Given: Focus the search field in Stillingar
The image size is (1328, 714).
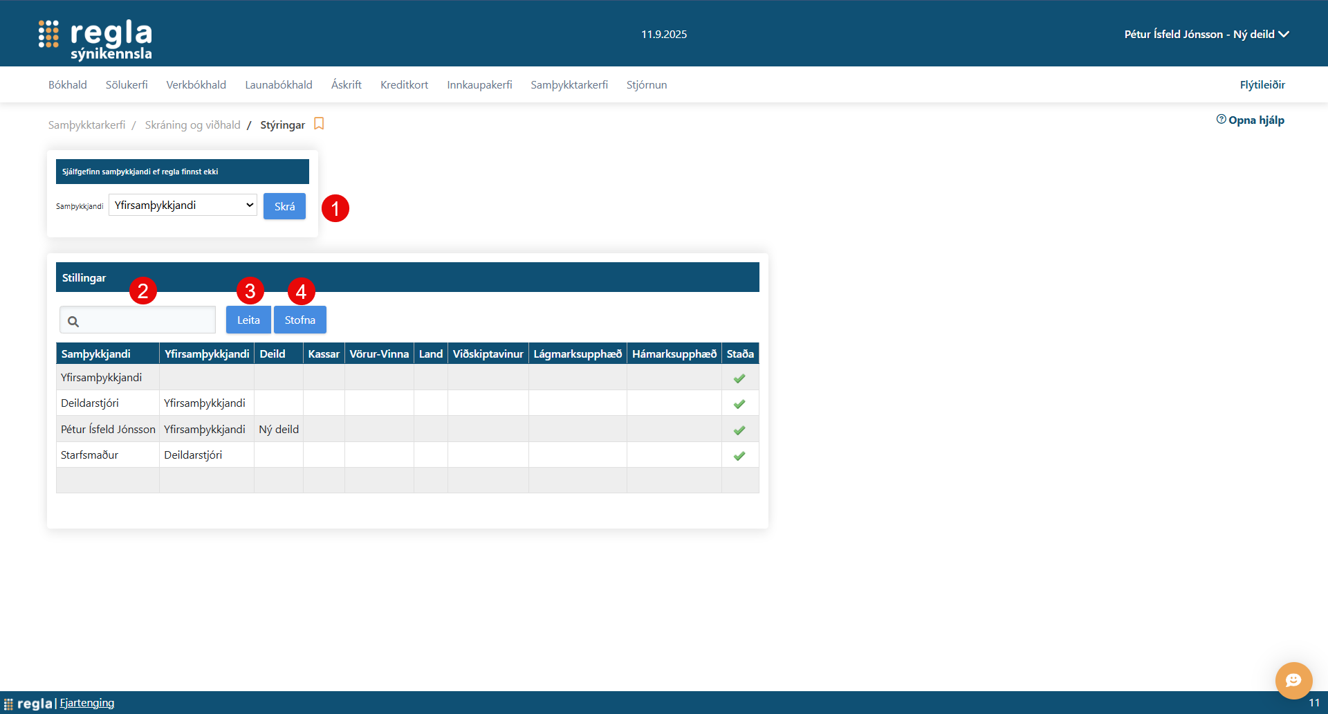Looking at the screenshot, I should [x=147, y=321].
